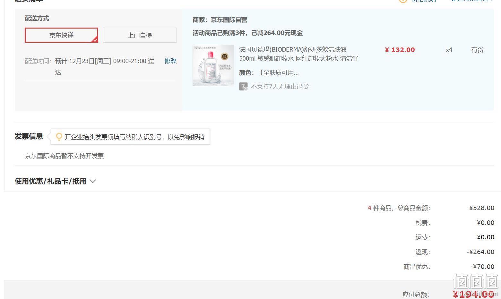This screenshot has height=299, width=501.
Task: Click total amount ¥528.00
Action: 482,208
